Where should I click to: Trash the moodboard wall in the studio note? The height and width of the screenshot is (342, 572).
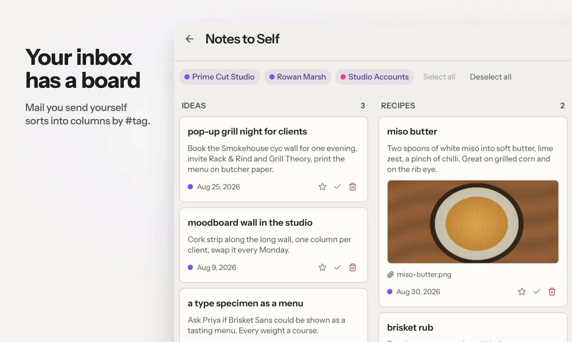pyautogui.click(x=352, y=268)
